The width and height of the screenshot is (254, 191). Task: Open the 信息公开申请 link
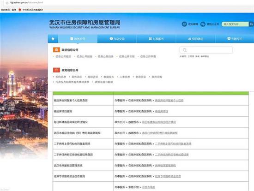[x=148, y=56]
